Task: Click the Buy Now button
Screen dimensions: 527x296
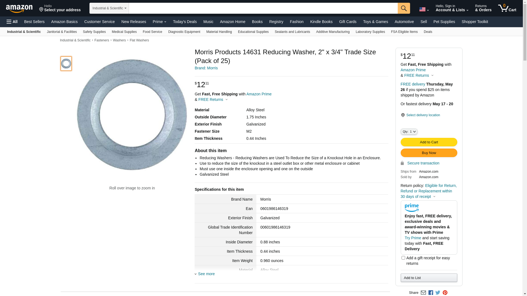Action: pos(429,153)
